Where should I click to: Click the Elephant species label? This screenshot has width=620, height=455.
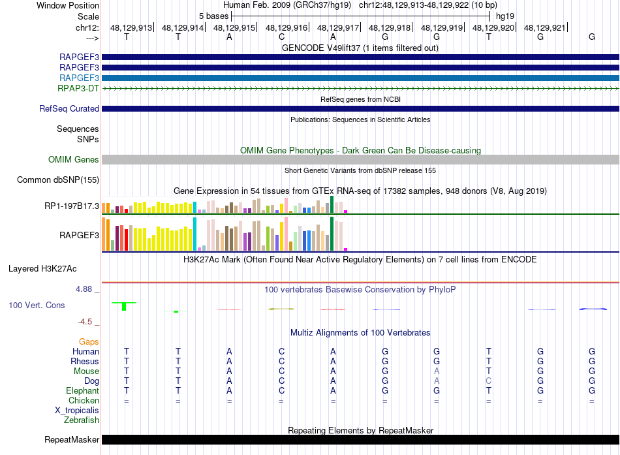click(82, 390)
